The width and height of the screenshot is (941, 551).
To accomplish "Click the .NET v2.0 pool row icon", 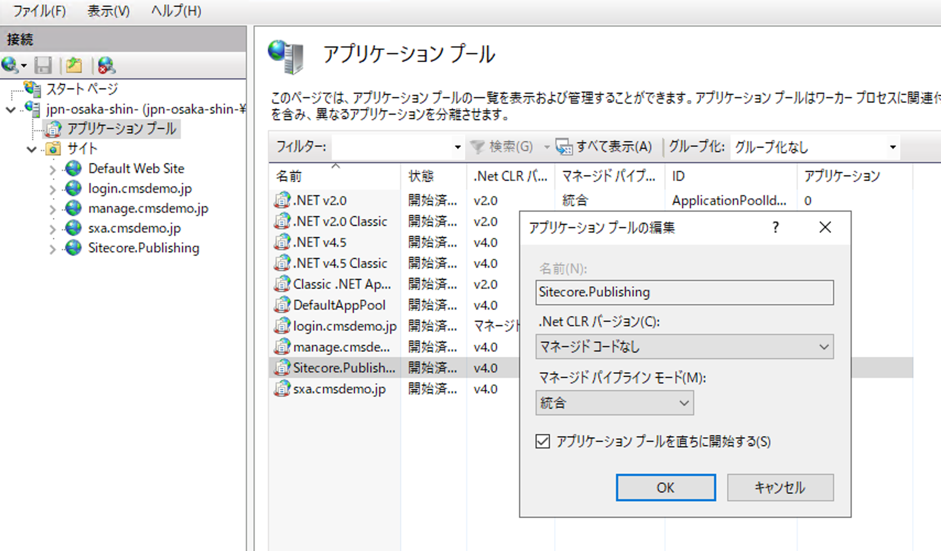I will point(282,200).
